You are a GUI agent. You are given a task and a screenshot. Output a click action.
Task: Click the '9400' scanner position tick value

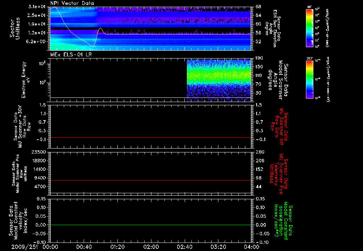pyautogui.click(x=40, y=178)
